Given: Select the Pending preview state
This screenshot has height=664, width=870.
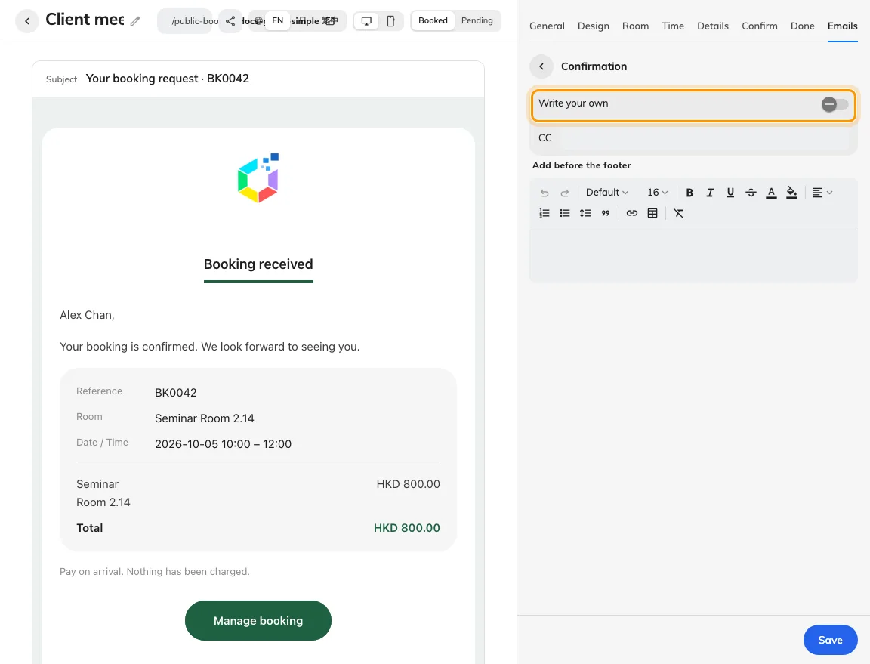Looking at the screenshot, I should pos(477,20).
